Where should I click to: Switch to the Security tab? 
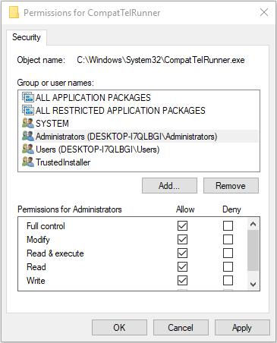coord(27,37)
